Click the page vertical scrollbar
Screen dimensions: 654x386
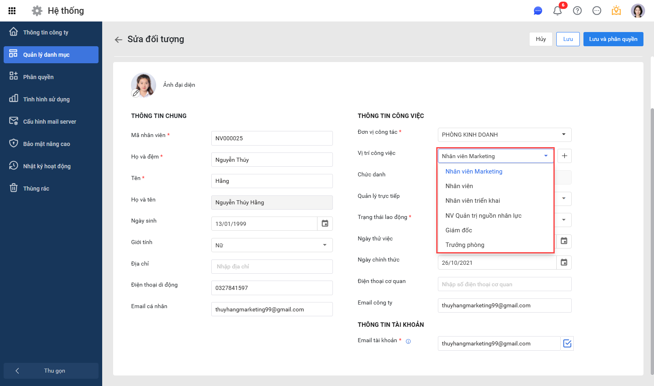[652, 241]
